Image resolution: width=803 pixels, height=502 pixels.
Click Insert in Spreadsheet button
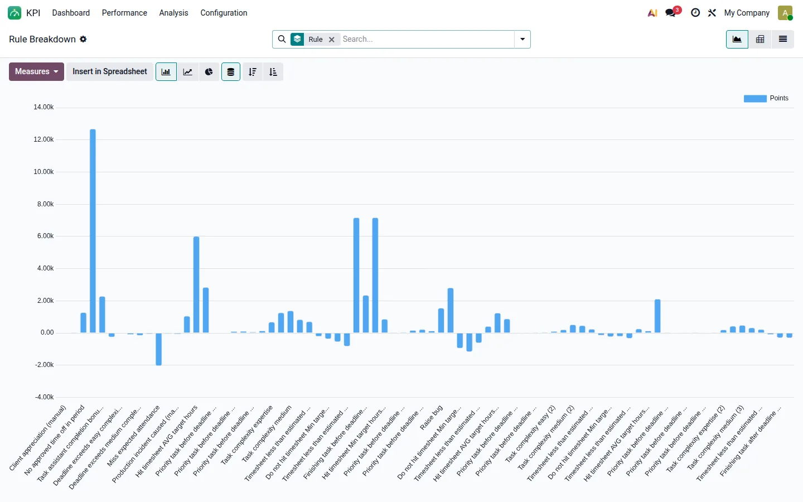pos(110,72)
